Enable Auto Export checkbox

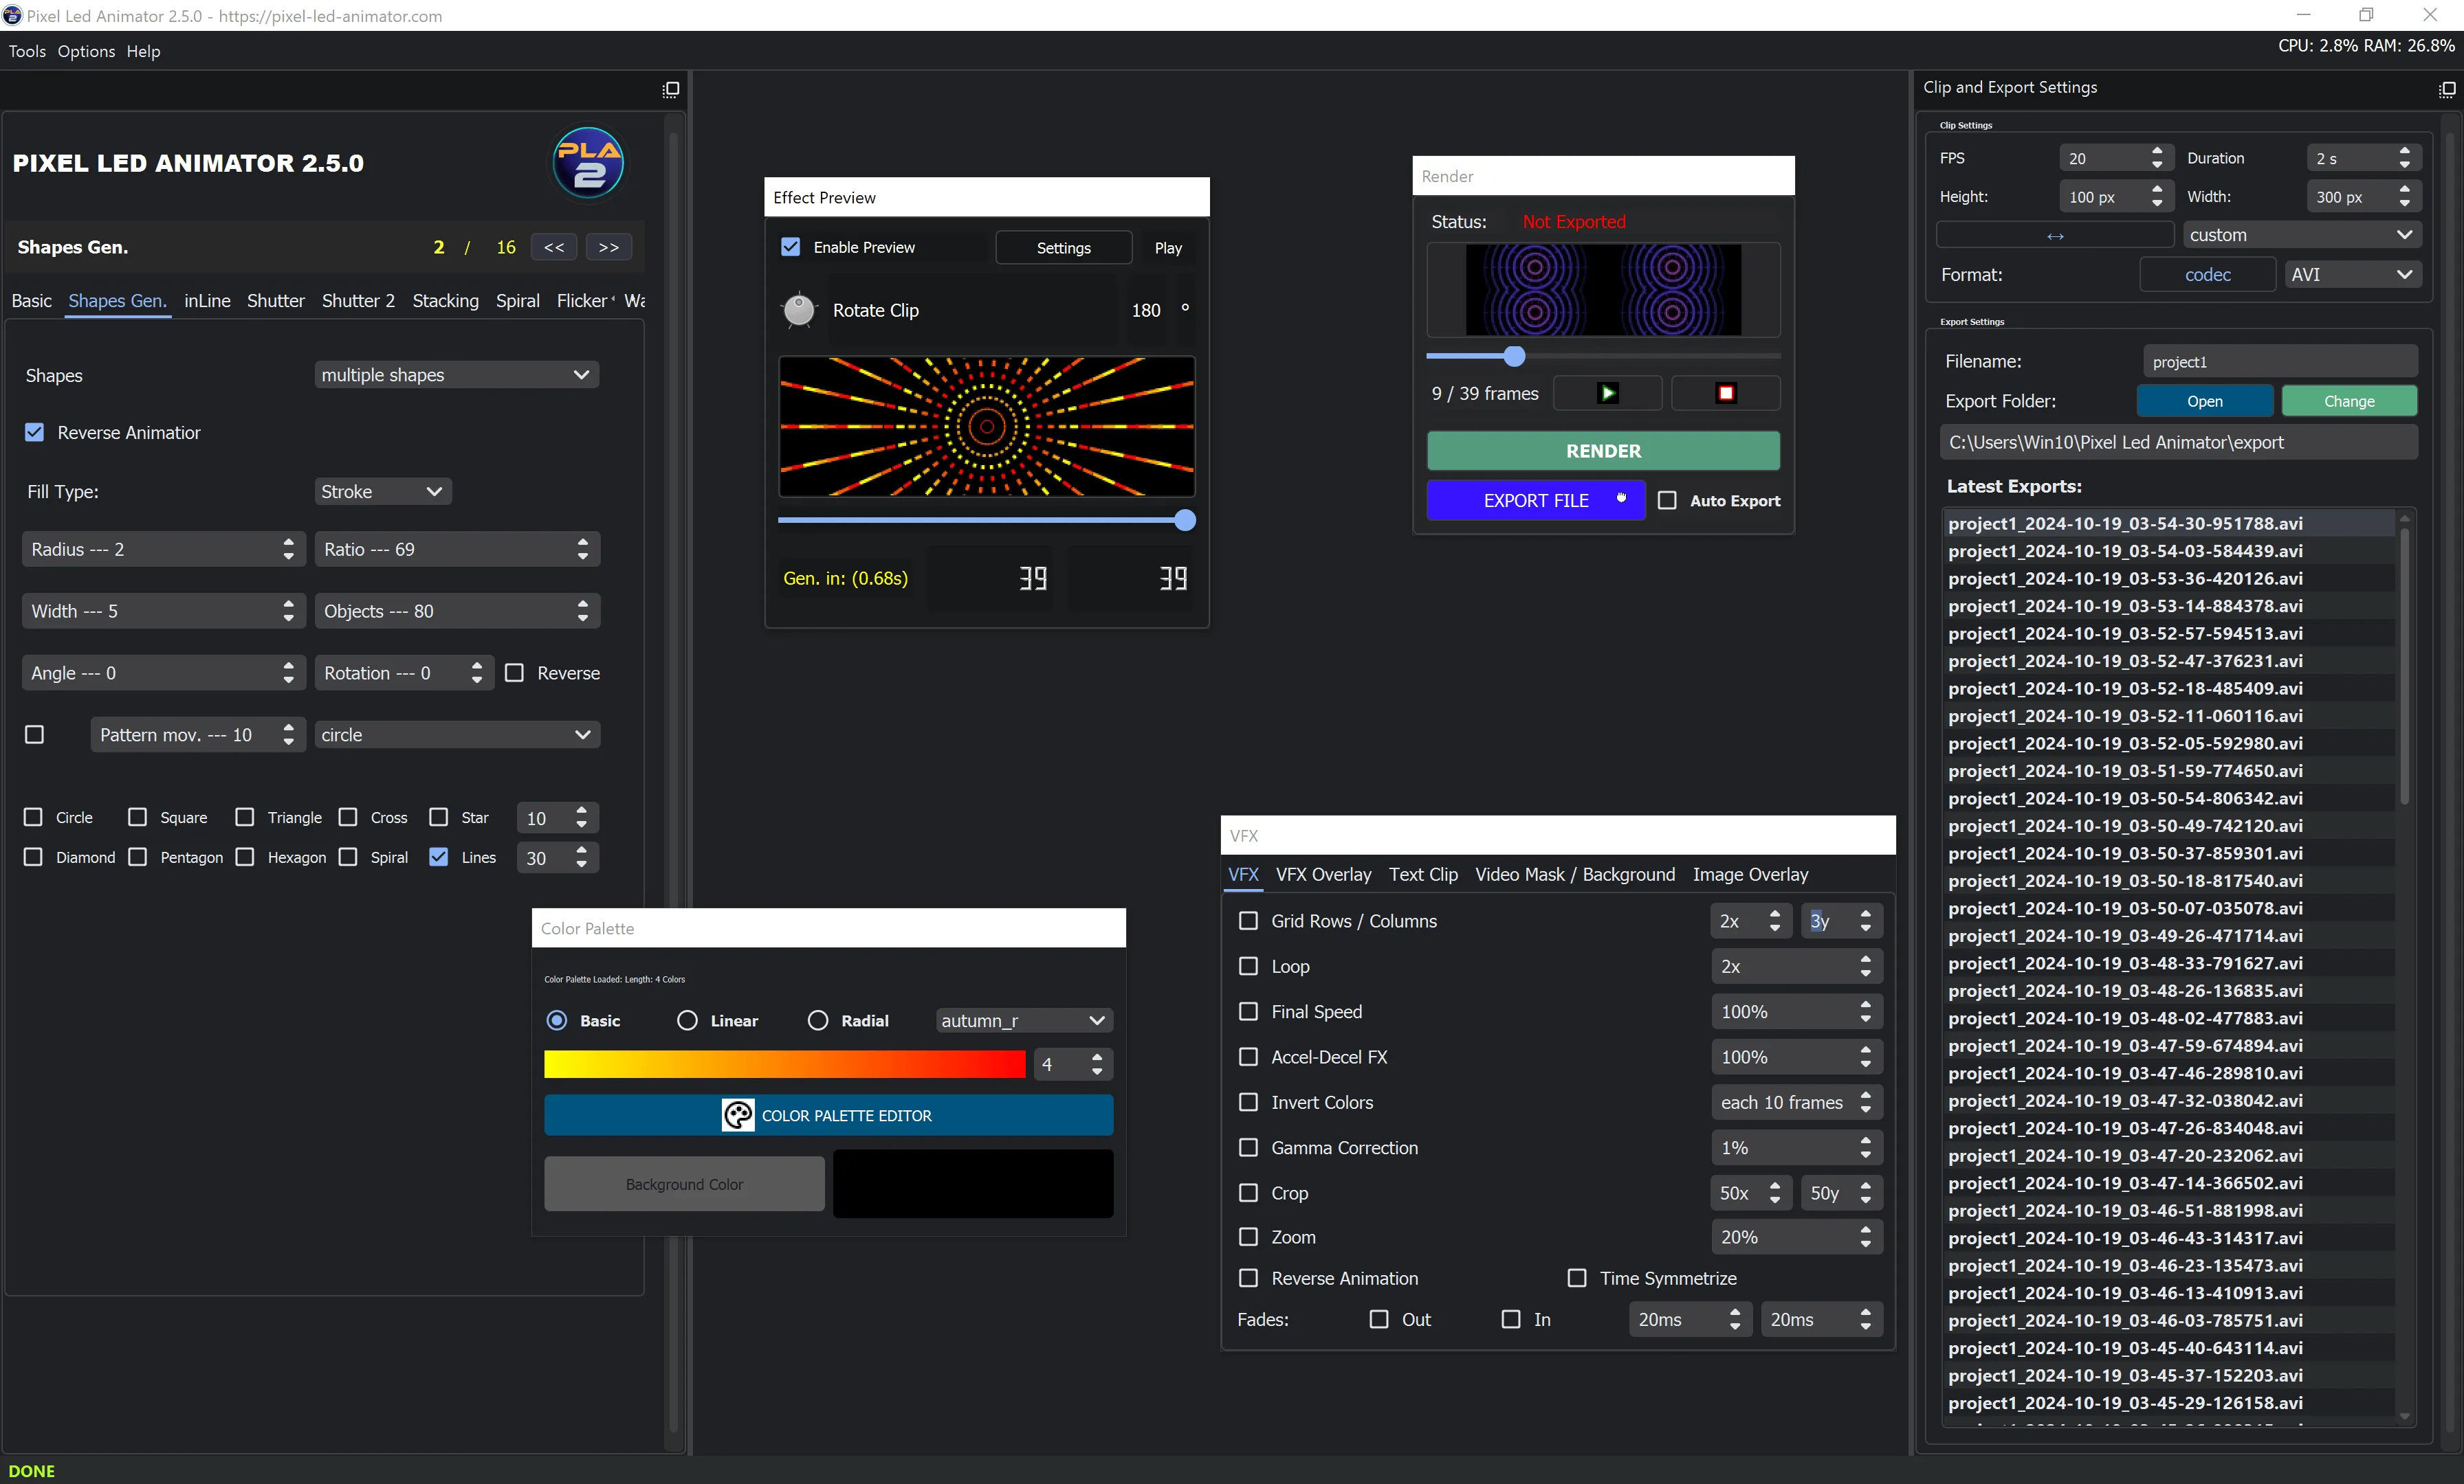pos(1667,501)
